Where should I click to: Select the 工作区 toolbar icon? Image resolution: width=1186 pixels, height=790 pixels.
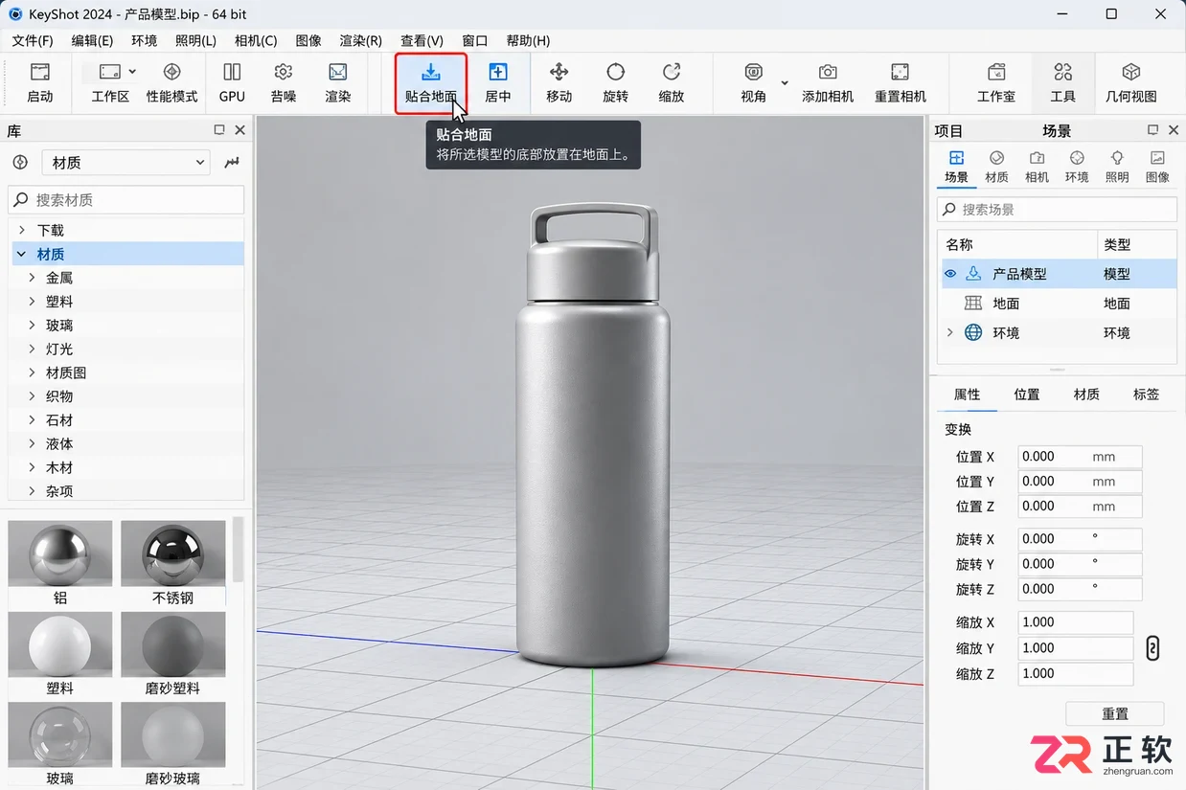tap(109, 83)
